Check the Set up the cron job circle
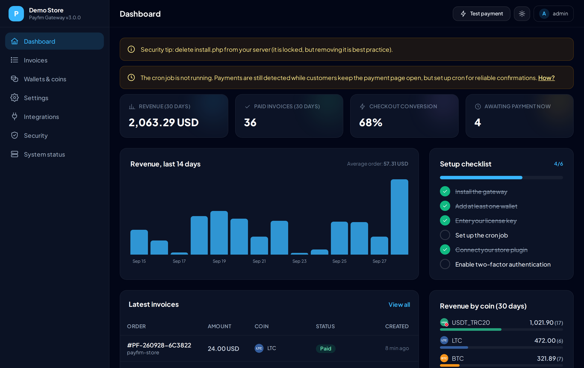This screenshot has height=368, width=584. click(445, 235)
